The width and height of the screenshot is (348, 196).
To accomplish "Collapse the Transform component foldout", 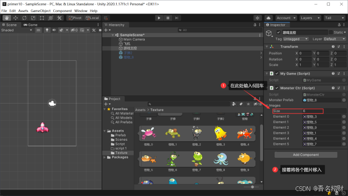I will click(x=267, y=47).
